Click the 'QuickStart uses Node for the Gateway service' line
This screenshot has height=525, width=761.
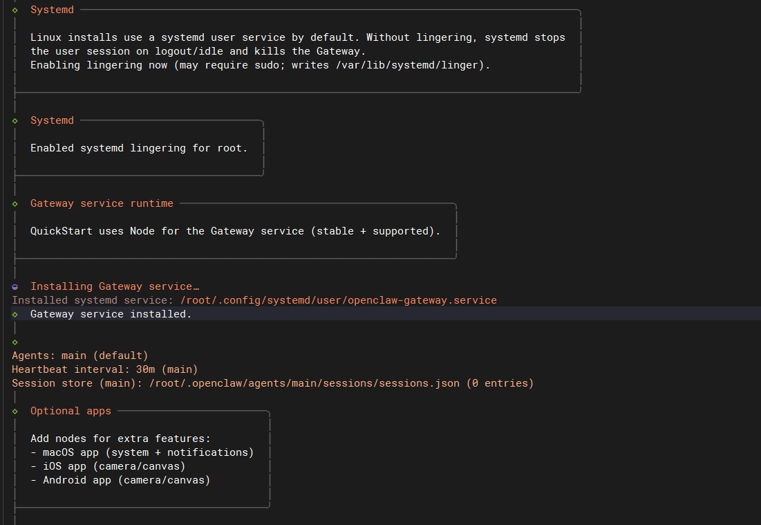click(x=236, y=231)
